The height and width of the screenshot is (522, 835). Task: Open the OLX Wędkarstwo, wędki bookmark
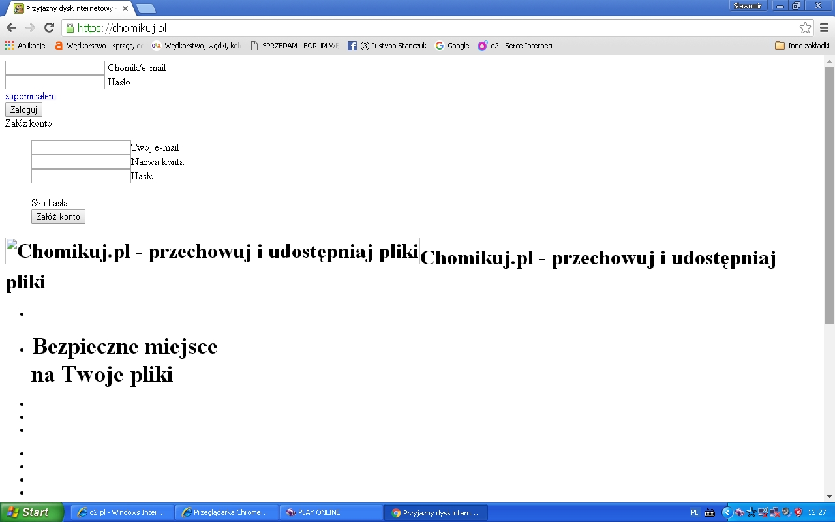coord(196,46)
